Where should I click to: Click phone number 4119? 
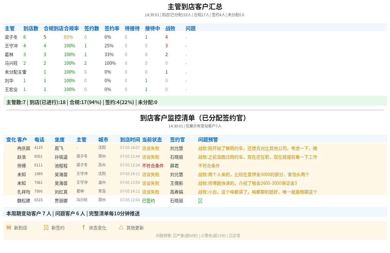click(38, 147)
